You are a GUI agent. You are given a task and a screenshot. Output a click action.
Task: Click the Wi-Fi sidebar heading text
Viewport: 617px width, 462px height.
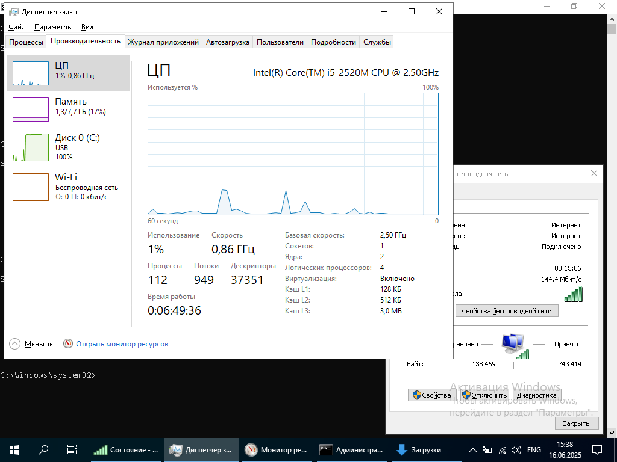click(x=66, y=177)
